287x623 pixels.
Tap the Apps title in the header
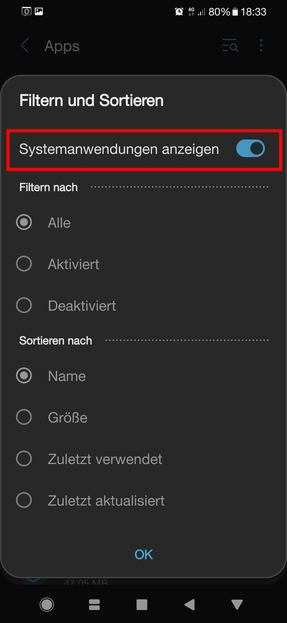pyautogui.click(x=62, y=46)
